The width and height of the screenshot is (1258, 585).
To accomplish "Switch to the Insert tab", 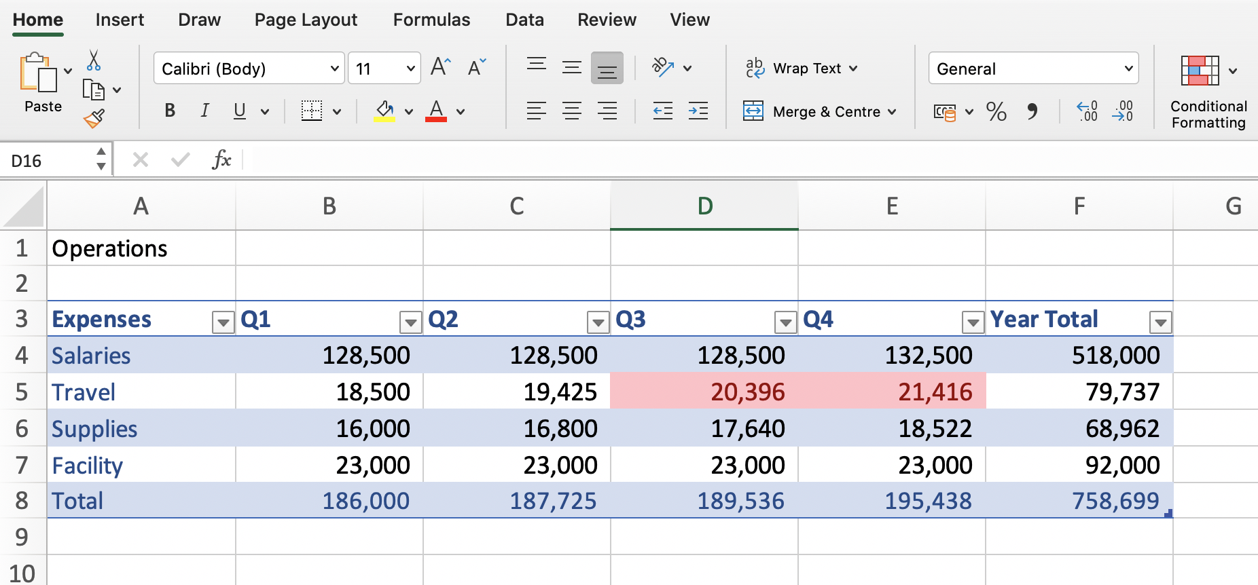I will (x=120, y=20).
